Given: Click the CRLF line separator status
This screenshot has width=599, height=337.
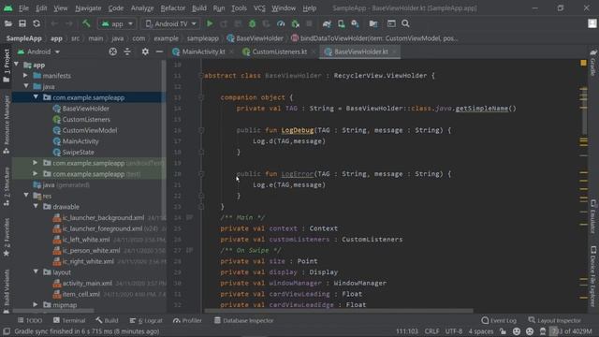Looking at the screenshot, I should pos(431,331).
